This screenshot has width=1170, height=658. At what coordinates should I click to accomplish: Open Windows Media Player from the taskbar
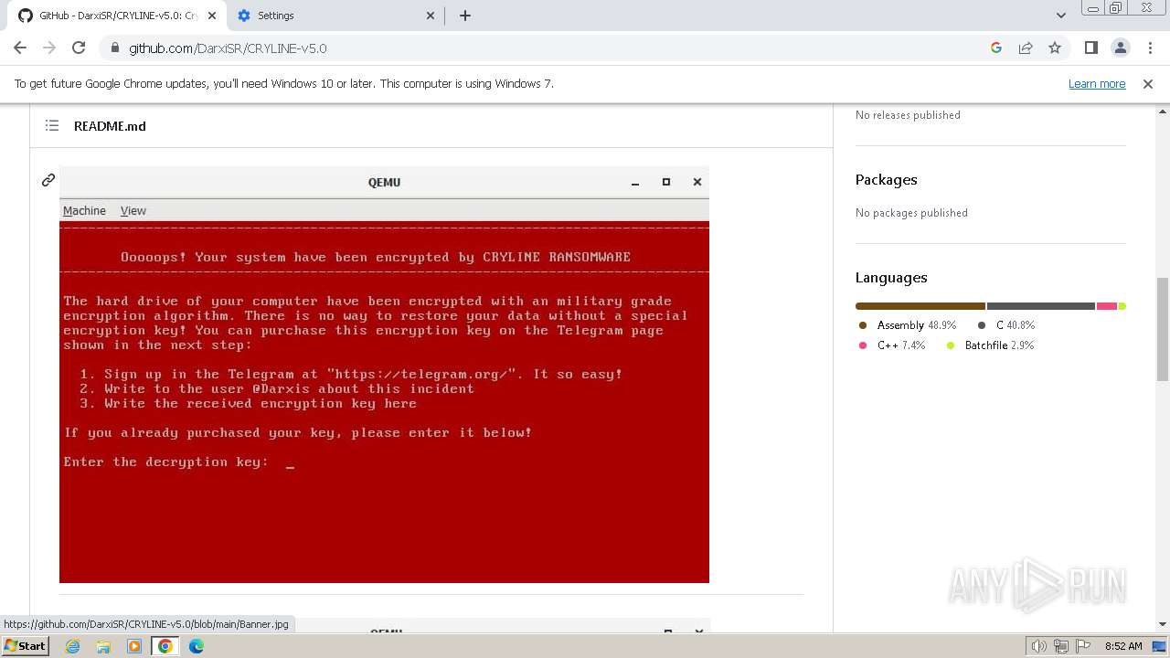click(x=134, y=646)
